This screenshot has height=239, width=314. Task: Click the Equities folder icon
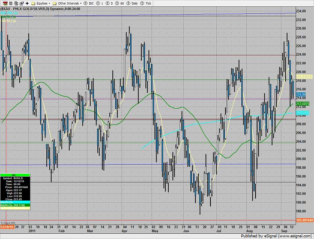pos(33,3)
